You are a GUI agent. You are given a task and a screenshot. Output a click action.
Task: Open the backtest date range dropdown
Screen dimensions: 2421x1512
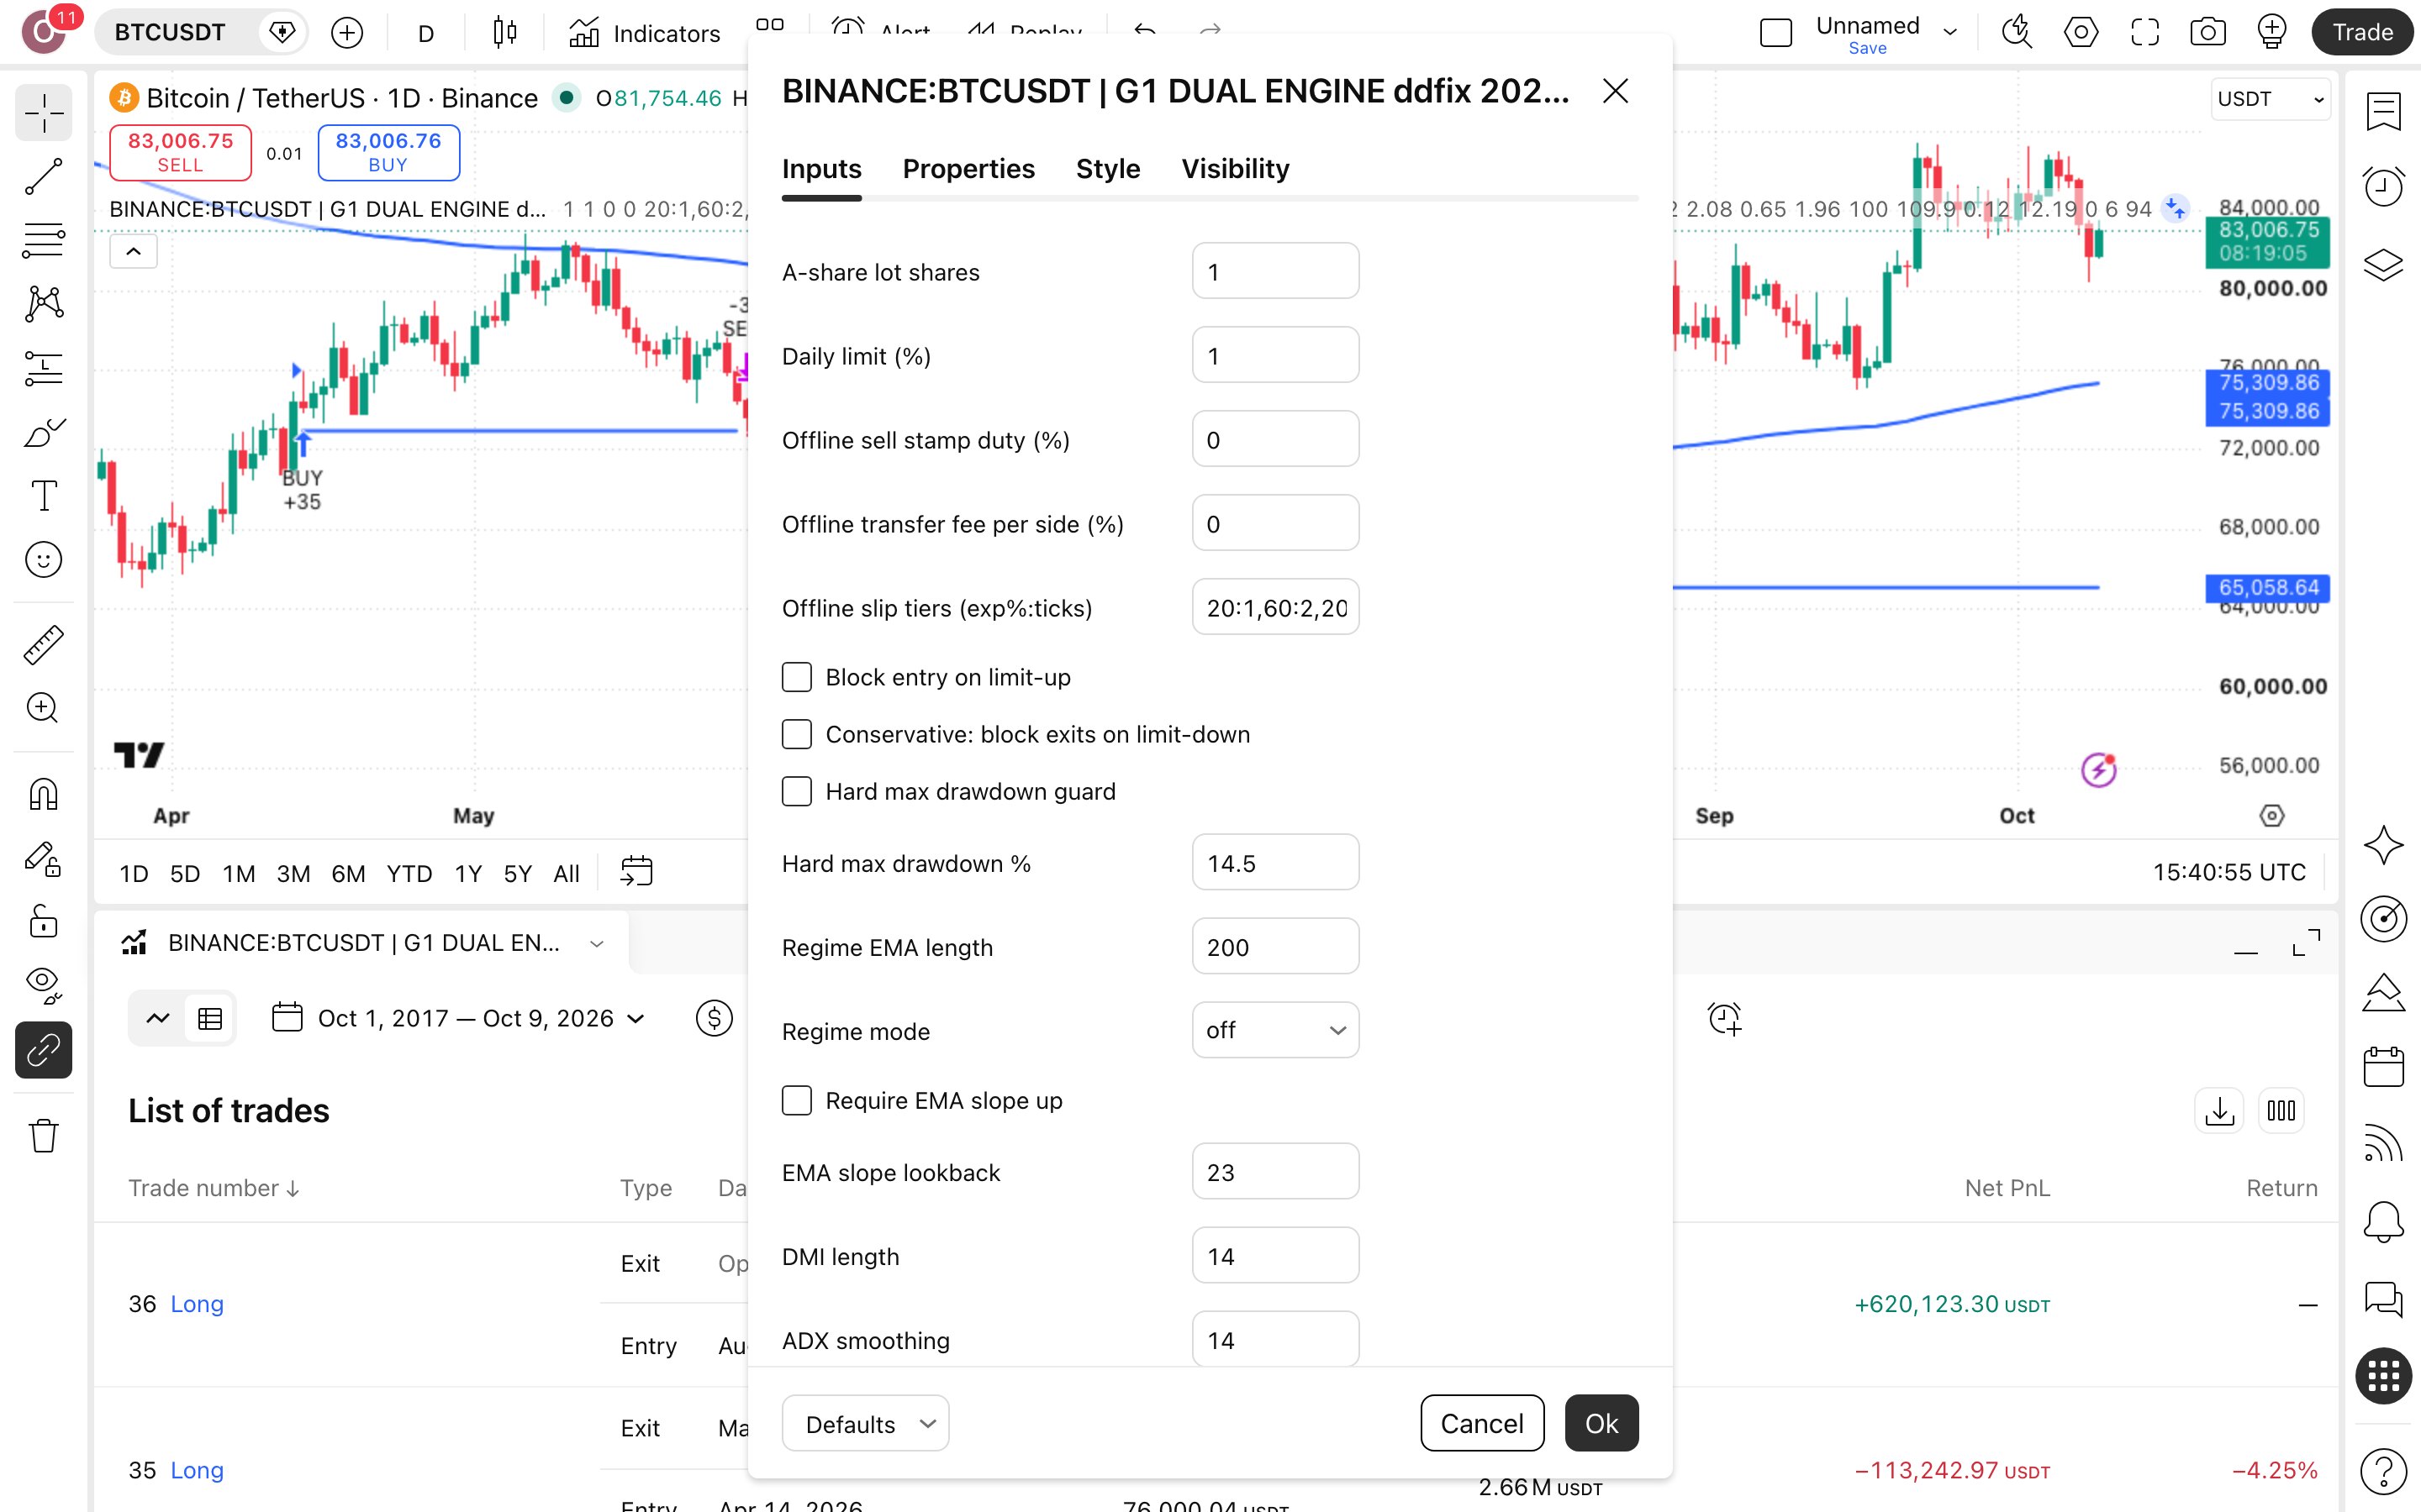pyautogui.click(x=459, y=1018)
